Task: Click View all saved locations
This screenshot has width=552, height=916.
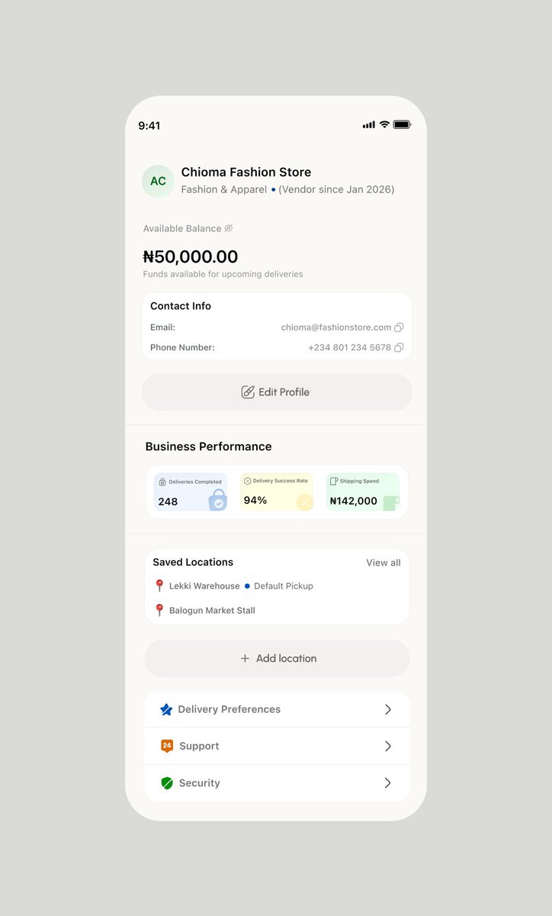Action: coord(383,563)
